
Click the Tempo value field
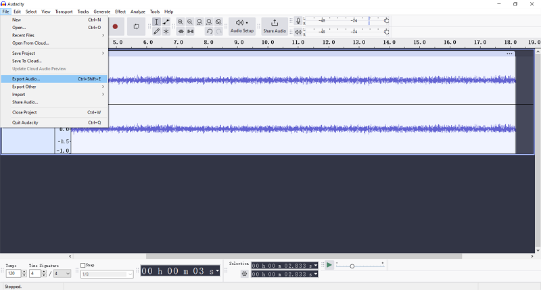coord(12,274)
